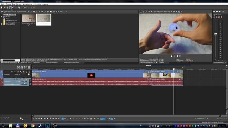228x128 pixels.
Task: Adjust video track level slider
Action: click(x=28, y=74)
